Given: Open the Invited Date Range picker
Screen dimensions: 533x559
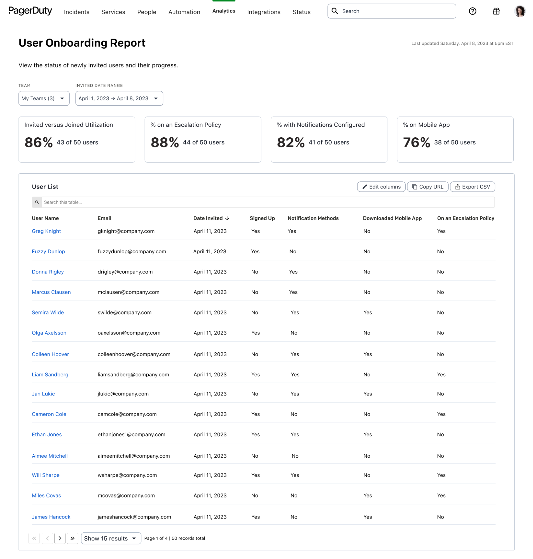Looking at the screenshot, I should [119, 98].
